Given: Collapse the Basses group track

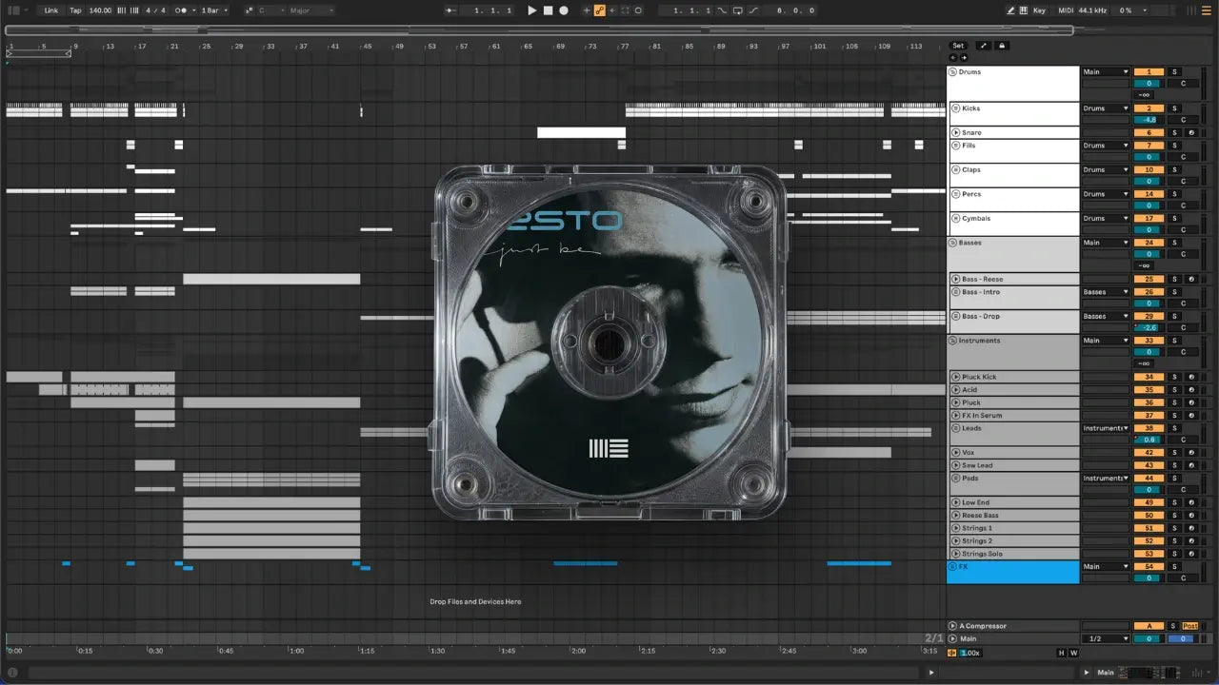Looking at the screenshot, I should 952,243.
